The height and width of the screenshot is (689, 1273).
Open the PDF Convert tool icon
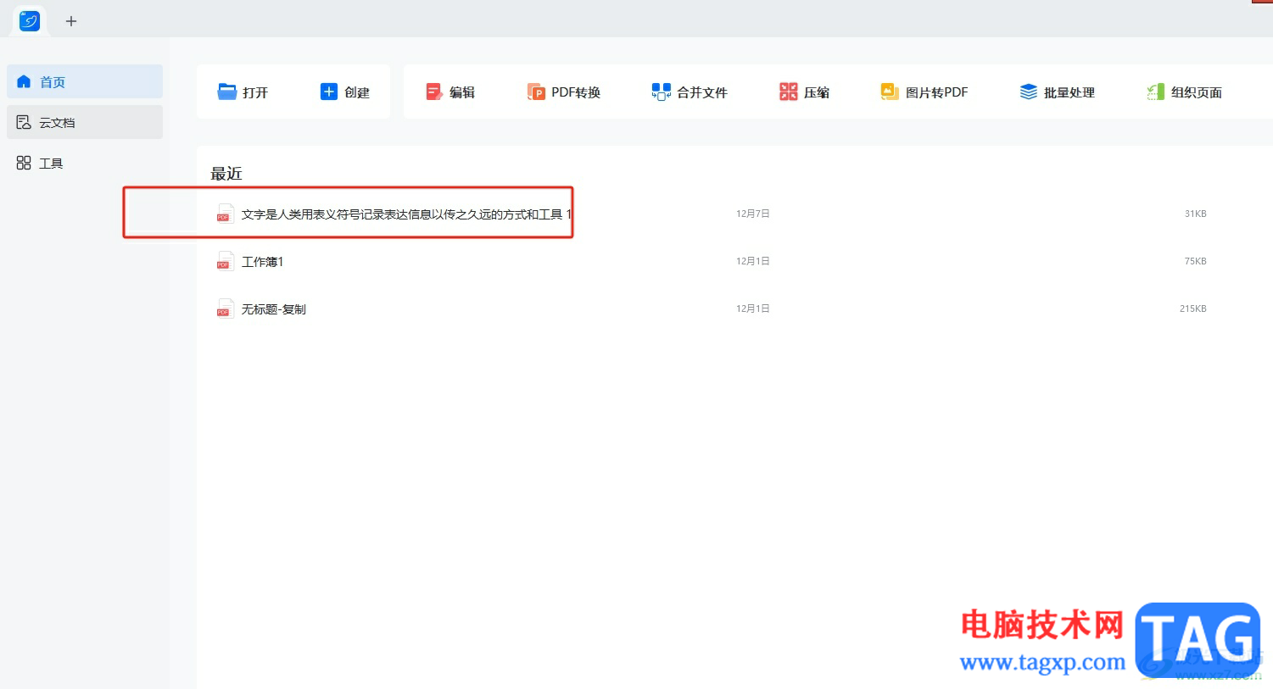pyautogui.click(x=536, y=92)
